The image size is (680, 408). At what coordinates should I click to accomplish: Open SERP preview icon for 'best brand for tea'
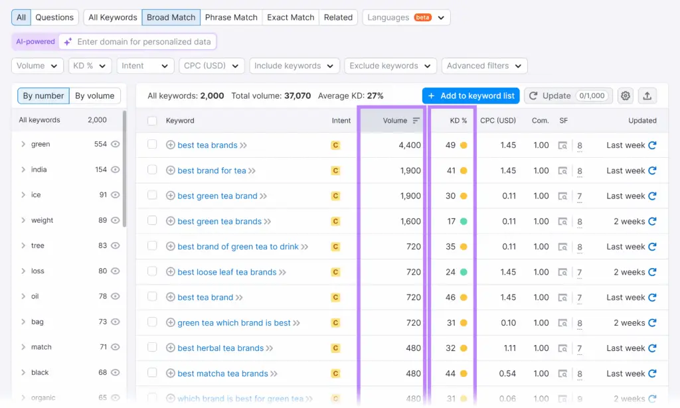point(562,171)
